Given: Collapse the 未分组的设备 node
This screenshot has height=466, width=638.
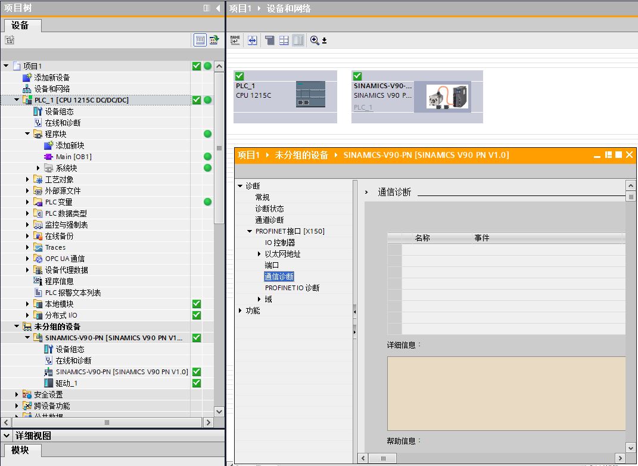Looking at the screenshot, I should pos(17,326).
